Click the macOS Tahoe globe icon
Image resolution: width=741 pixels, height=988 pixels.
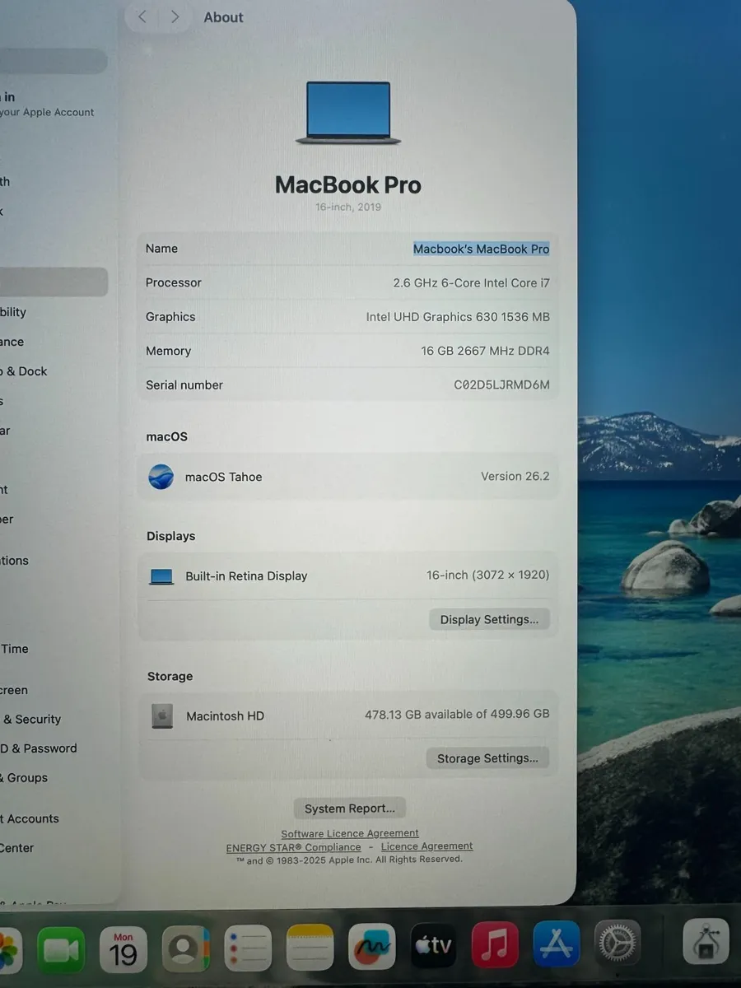click(161, 477)
